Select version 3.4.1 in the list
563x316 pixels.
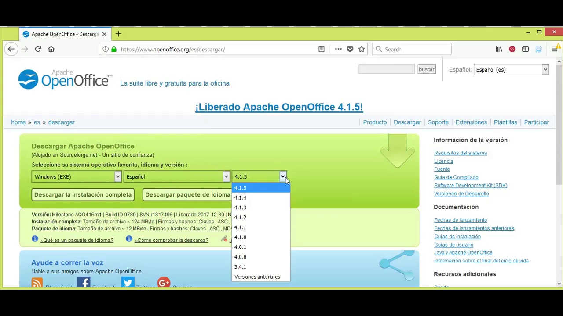tap(261, 267)
